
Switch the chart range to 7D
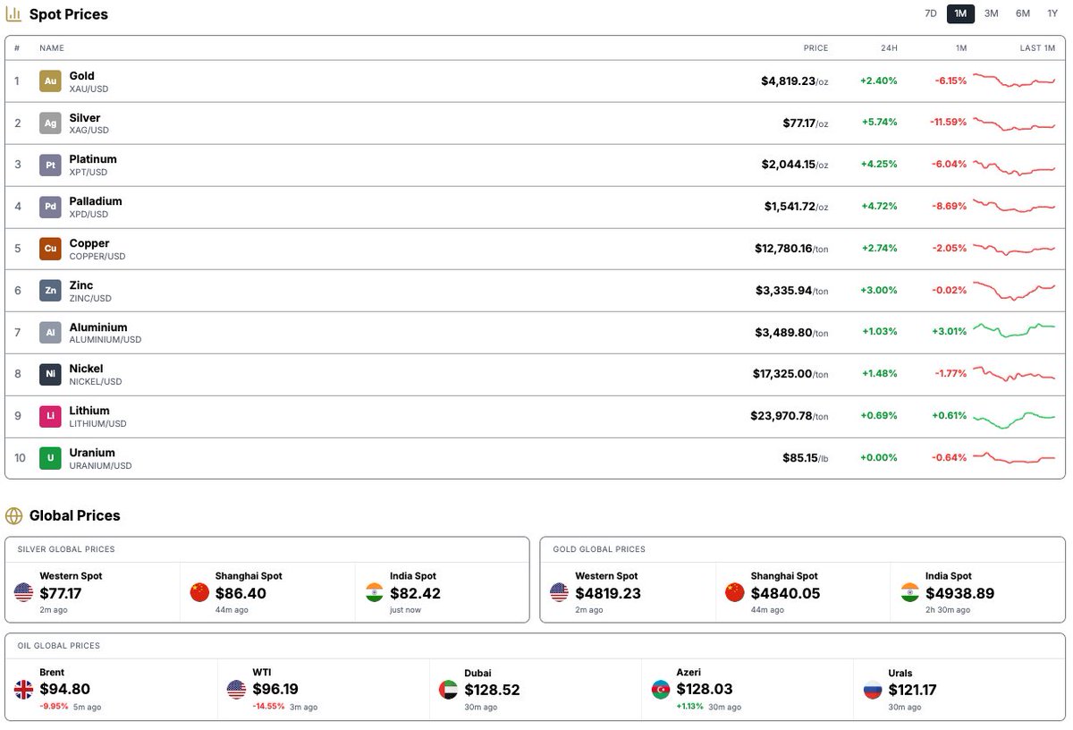(931, 13)
